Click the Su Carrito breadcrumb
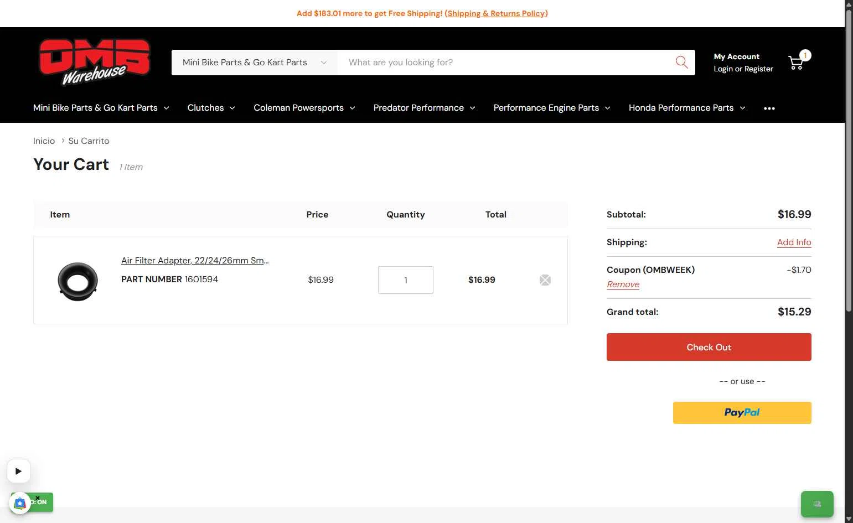The image size is (853, 523). [89, 141]
